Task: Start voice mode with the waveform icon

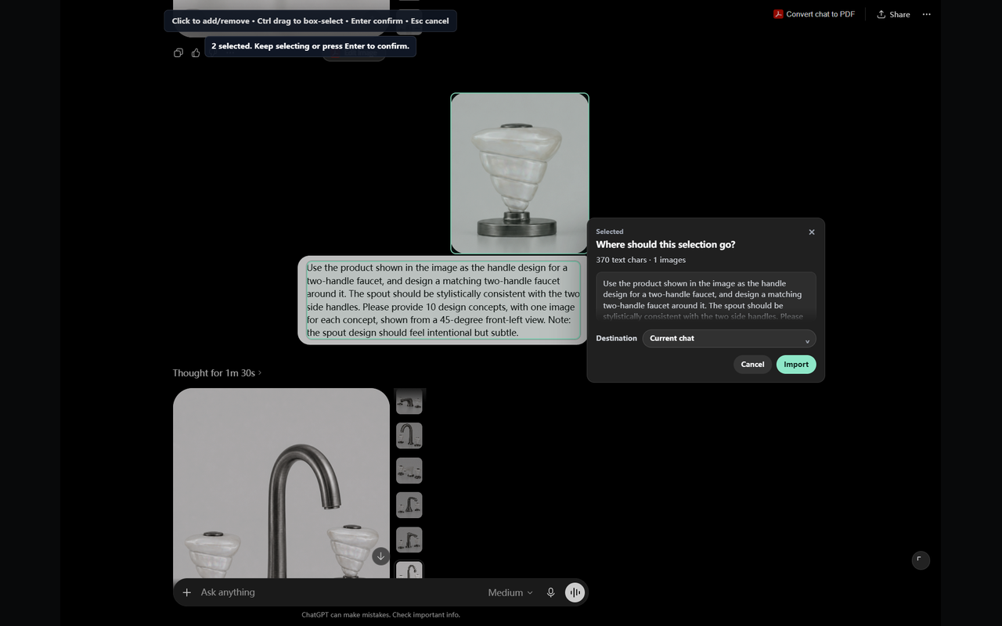Action: [x=575, y=592]
